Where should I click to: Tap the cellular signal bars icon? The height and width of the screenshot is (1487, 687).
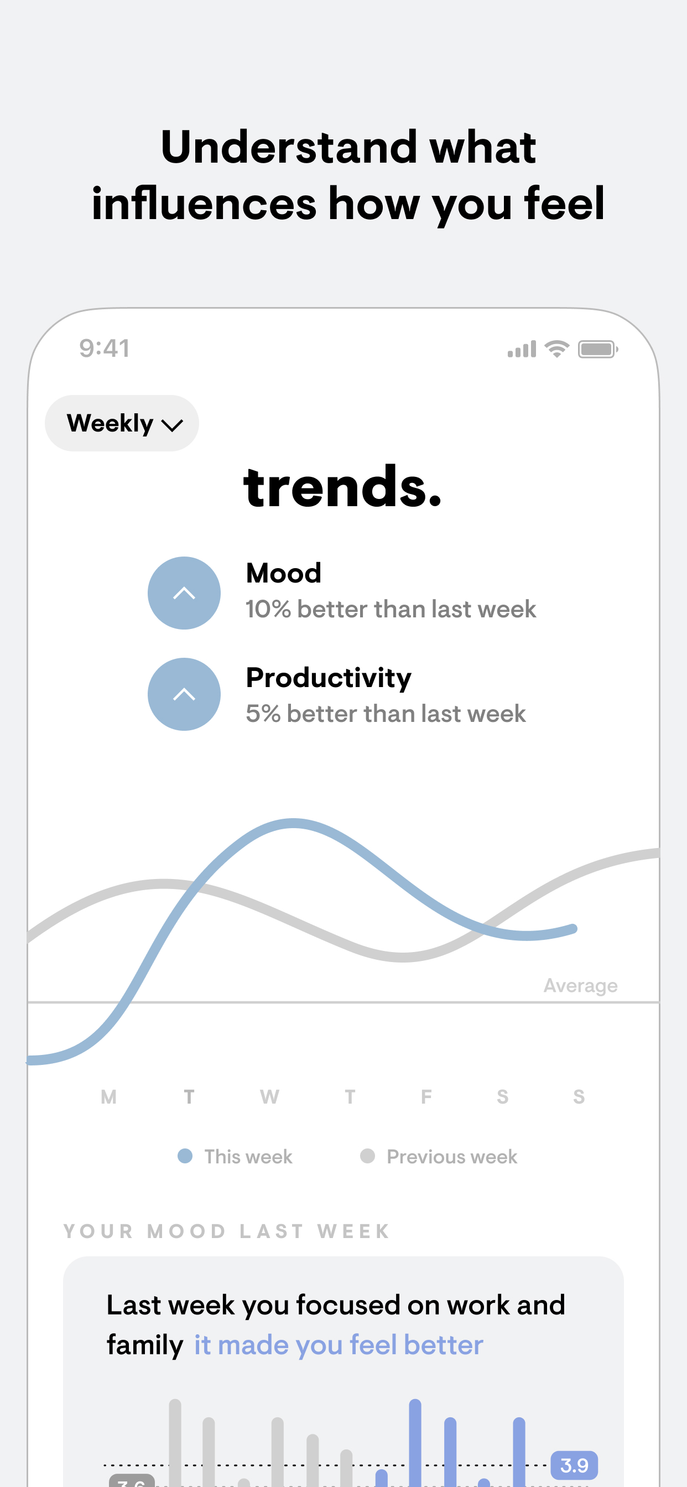click(521, 349)
